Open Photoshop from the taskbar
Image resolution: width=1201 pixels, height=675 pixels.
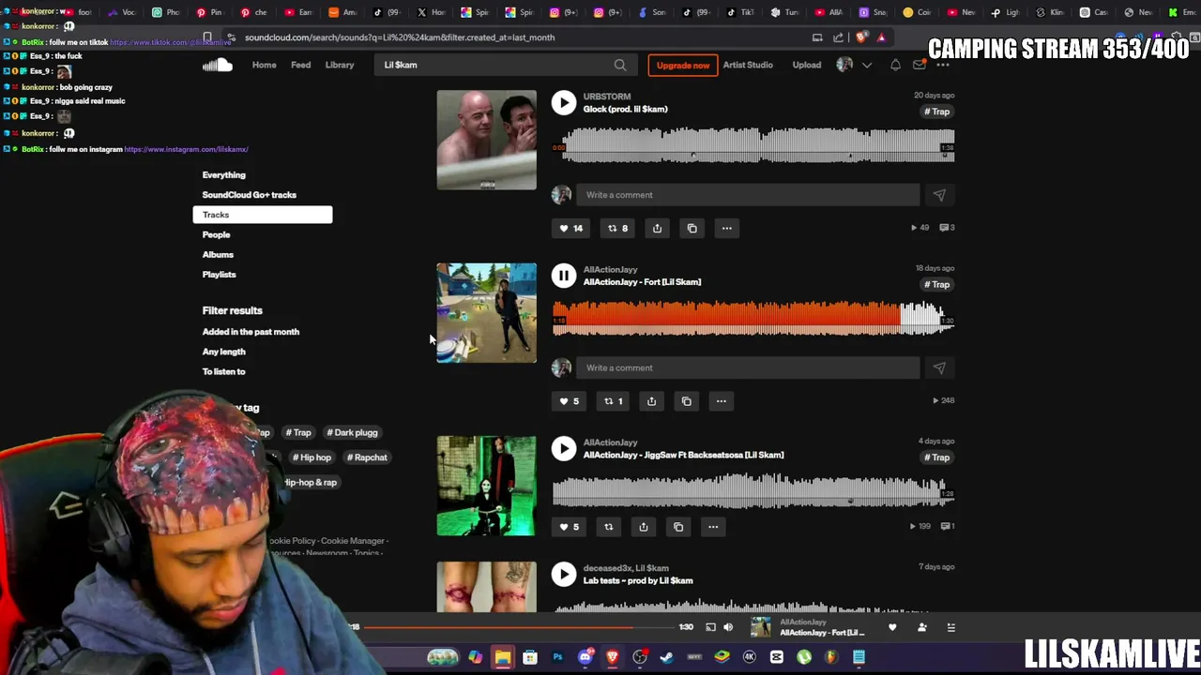(557, 657)
